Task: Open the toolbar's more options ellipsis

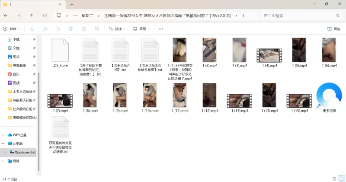Action: (160, 29)
